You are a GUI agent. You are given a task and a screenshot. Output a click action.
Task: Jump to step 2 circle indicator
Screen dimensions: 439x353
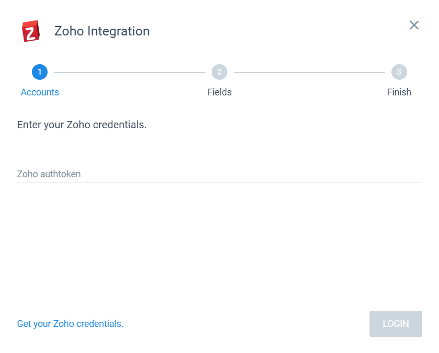219,72
